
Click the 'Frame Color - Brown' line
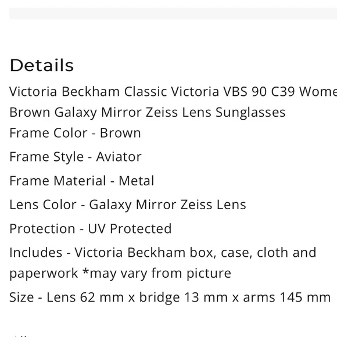click(75, 133)
